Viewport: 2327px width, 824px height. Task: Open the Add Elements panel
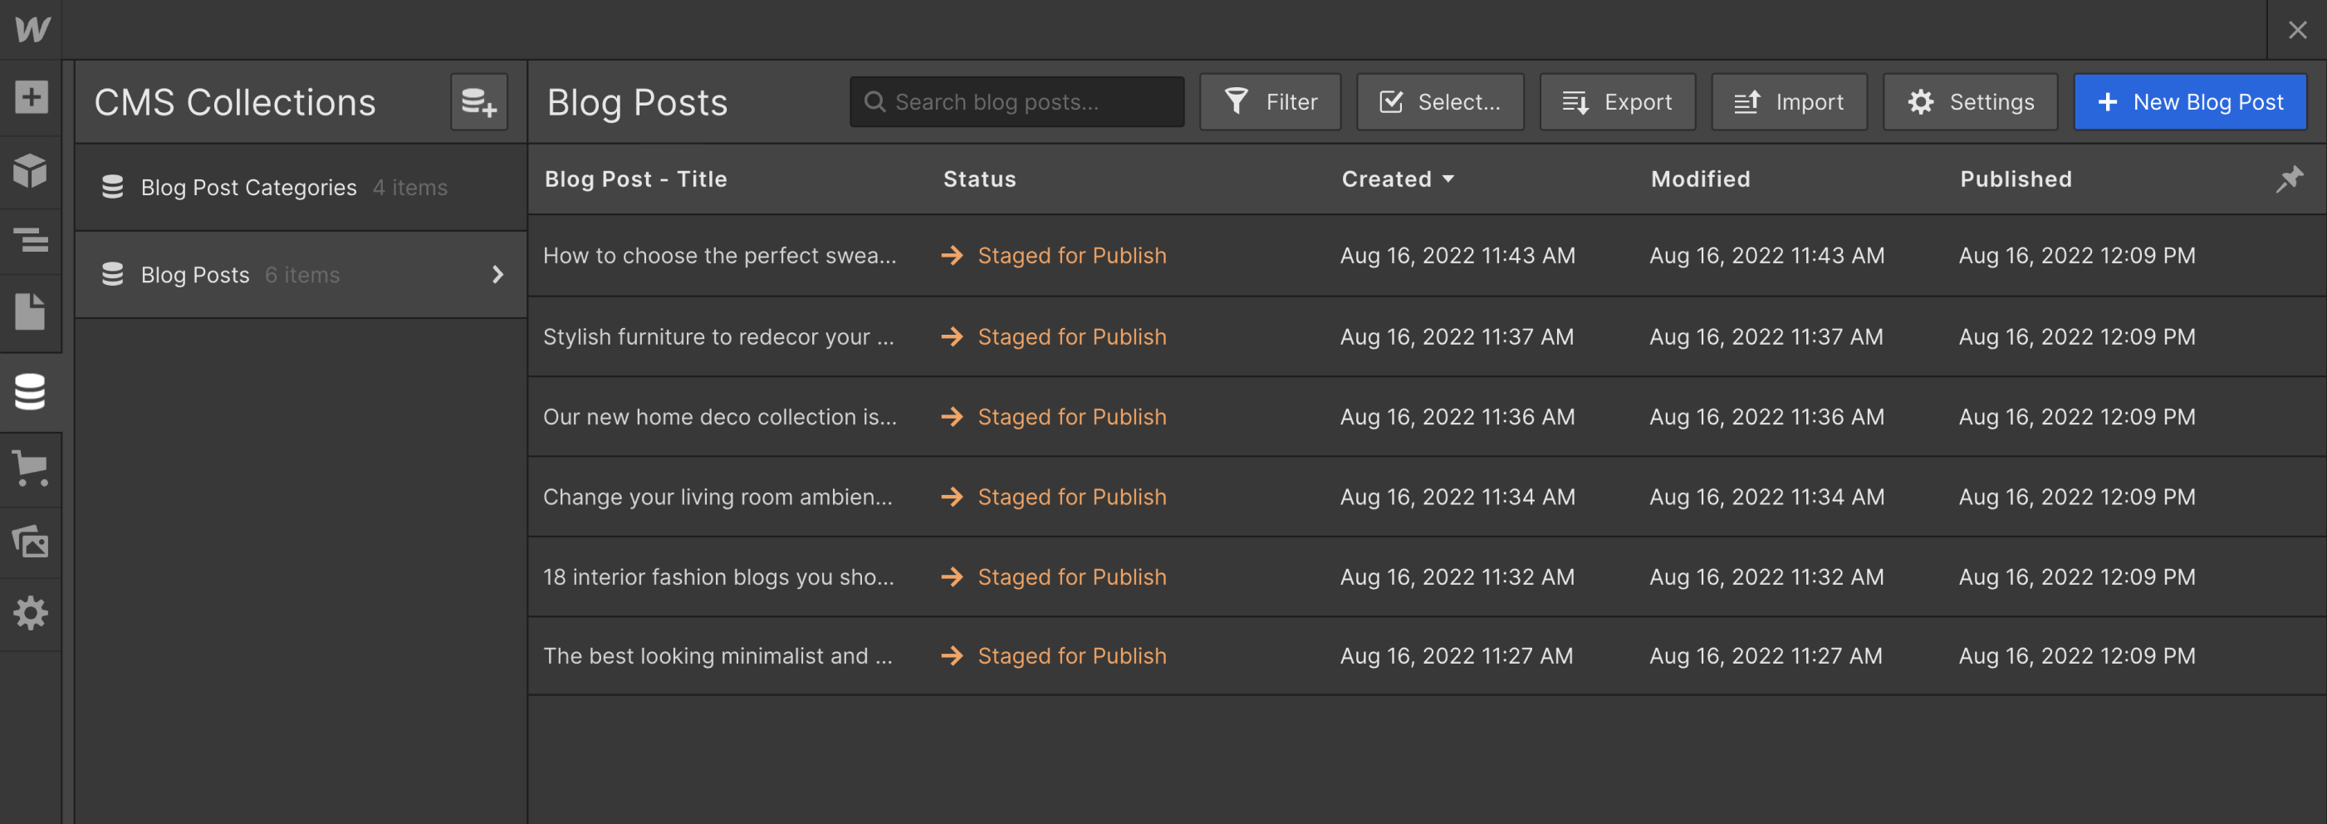click(31, 96)
